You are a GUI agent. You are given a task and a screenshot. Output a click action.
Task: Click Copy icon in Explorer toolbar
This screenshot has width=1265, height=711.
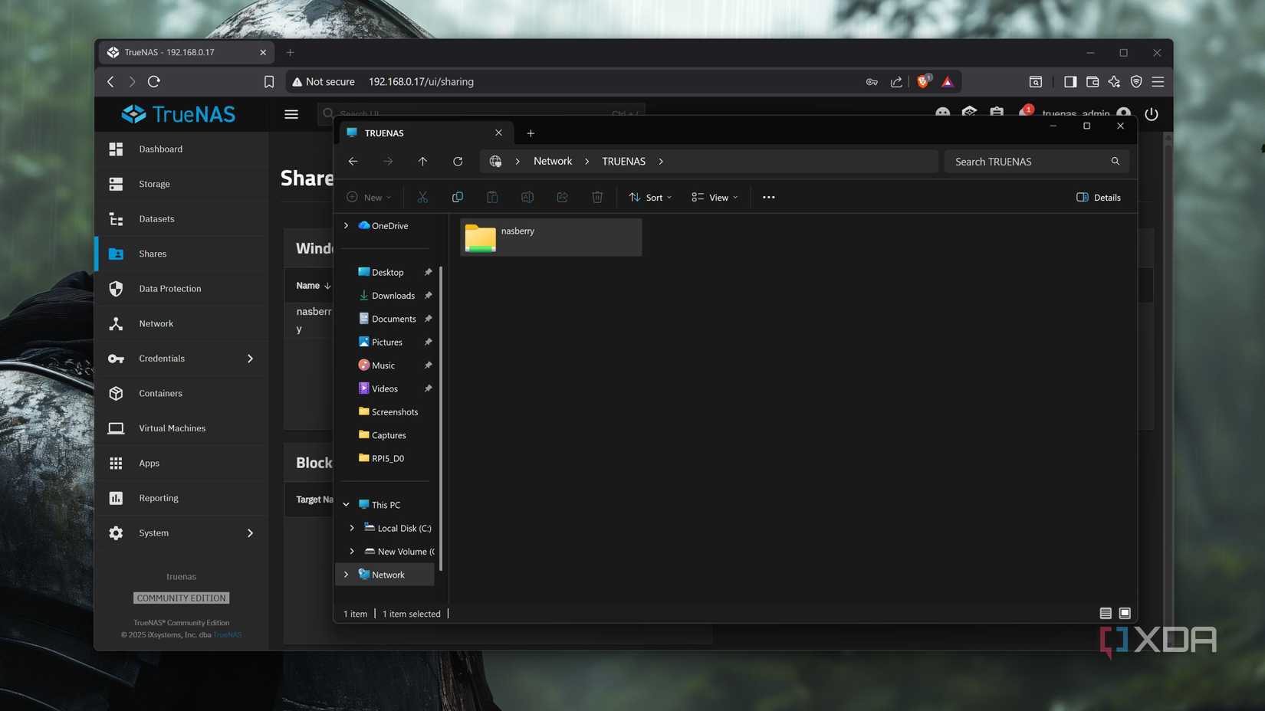pos(458,198)
